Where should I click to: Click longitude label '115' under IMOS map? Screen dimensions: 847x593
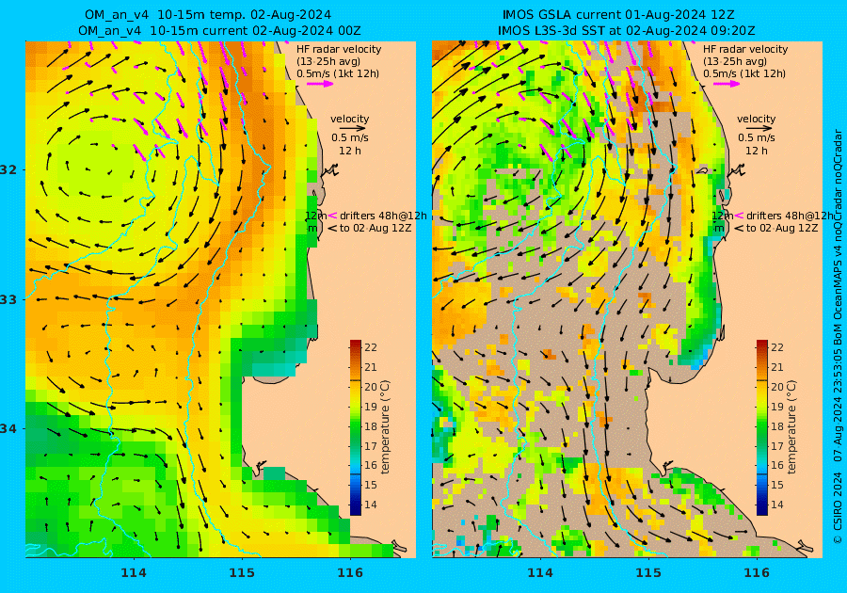point(648,573)
